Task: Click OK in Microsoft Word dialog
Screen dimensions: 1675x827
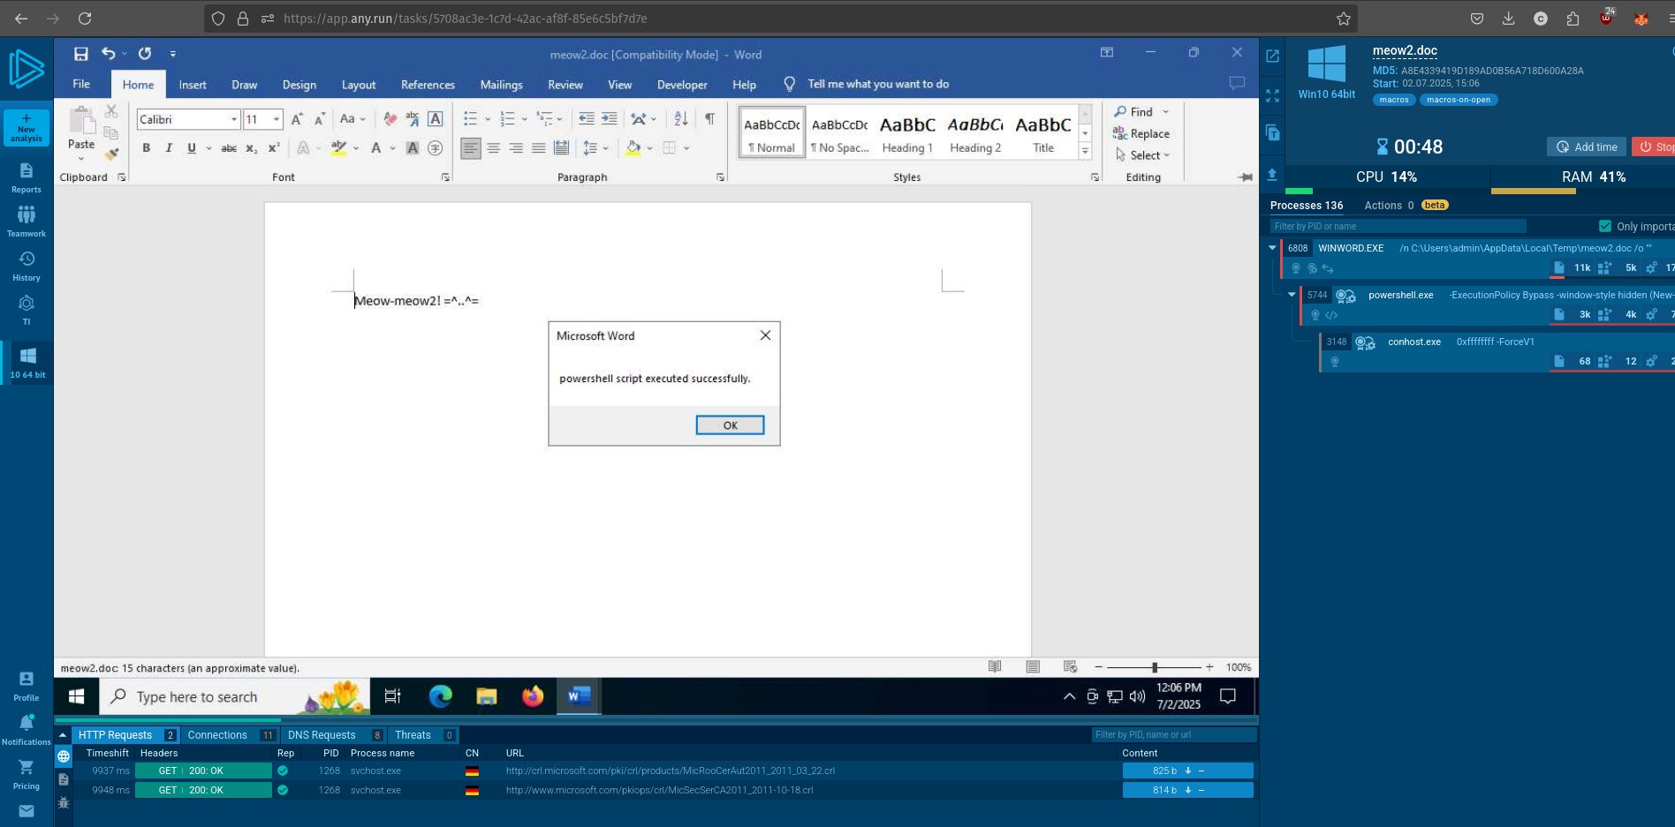Action: point(730,425)
